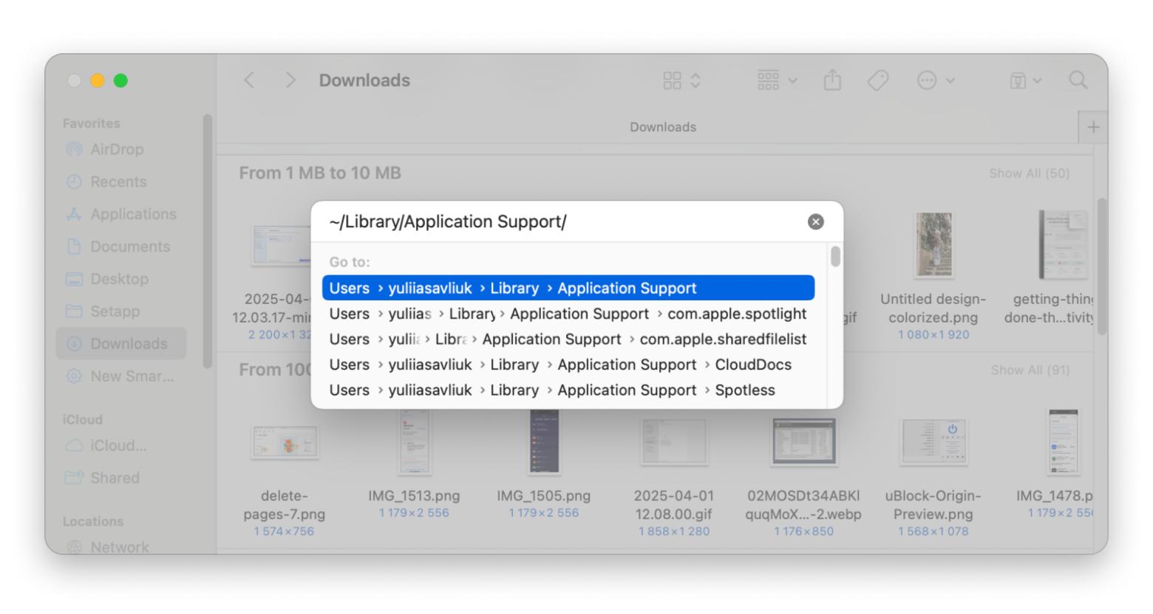The width and height of the screenshot is (1153, 614).
Task: Go back with the left chevron
Action: coord(250,80)
